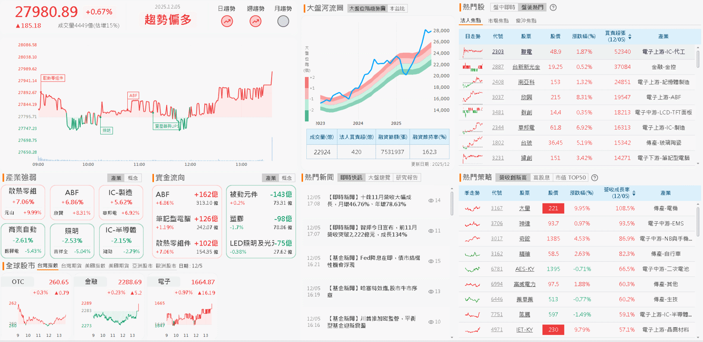Click the 週趨勢 upward trend icon
The image size is (703, 342).
pyautogui.click(x=256, y=21)
